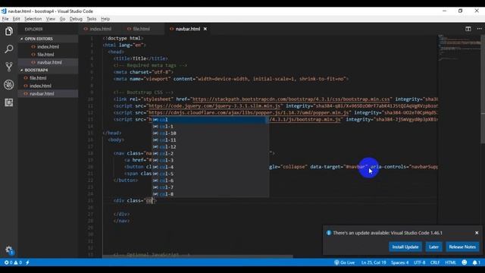Viewport: 485px width, 273px height.
Task: Change the UTF-8 file encoding
Action: [419, 262]
